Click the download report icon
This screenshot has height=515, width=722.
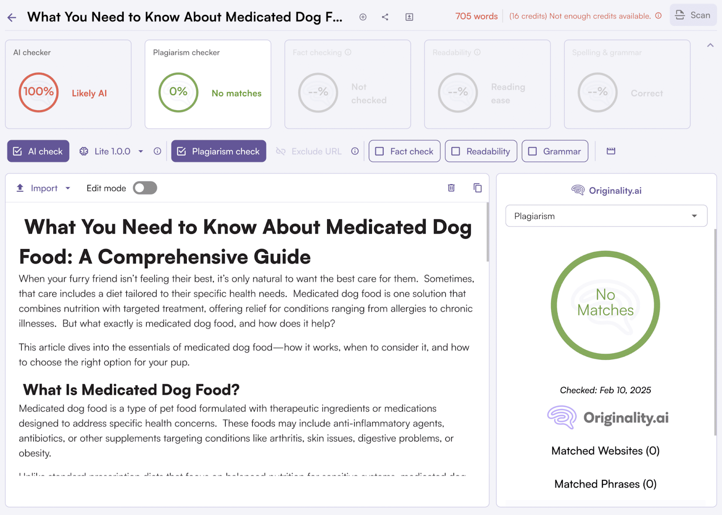tap(409, 17)
